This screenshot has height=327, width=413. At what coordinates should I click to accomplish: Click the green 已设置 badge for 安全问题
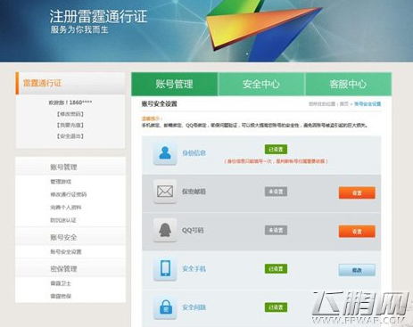coord(276,307)
